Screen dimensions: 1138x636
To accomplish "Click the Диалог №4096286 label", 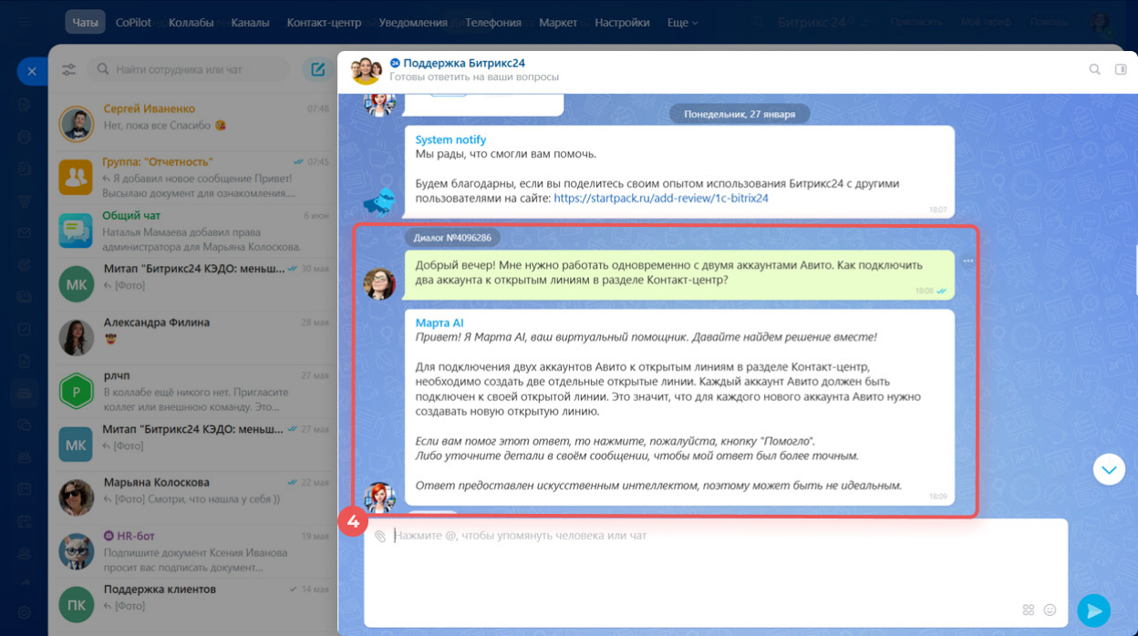I will [x=452, y=238].
